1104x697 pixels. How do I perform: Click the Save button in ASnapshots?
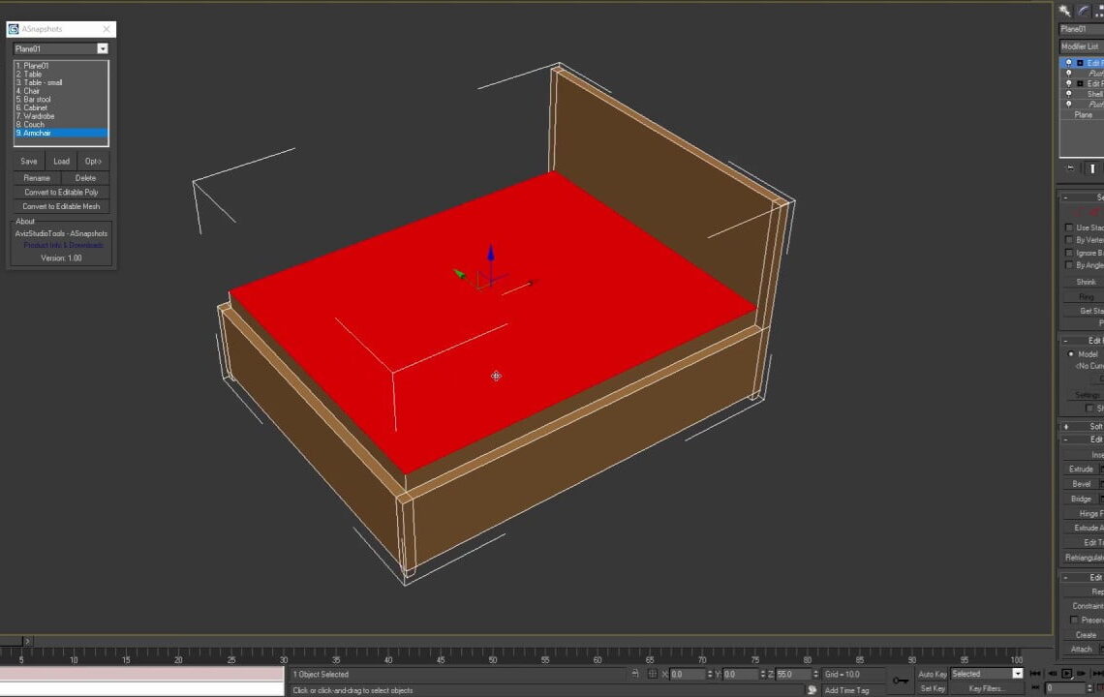coord(29,162)
